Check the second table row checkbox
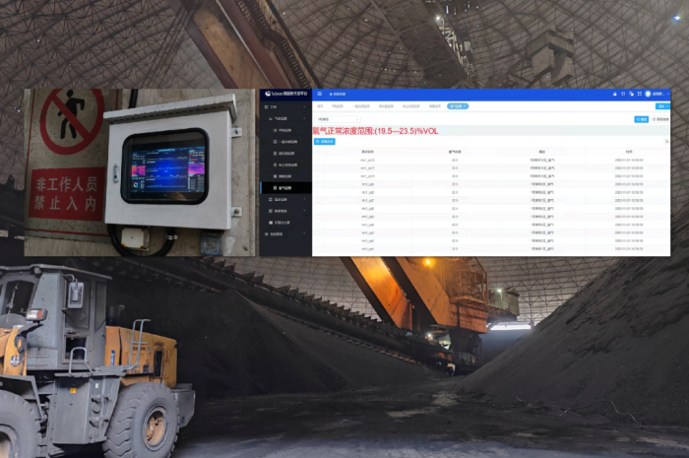The image size is (689, 458). click(x=318, y=167)
